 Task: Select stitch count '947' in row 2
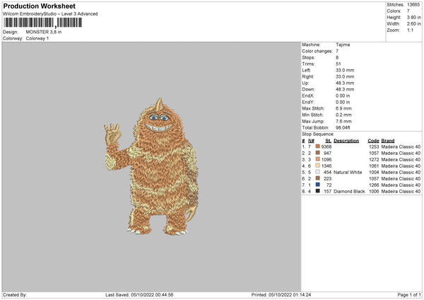(x=327, y=154)
